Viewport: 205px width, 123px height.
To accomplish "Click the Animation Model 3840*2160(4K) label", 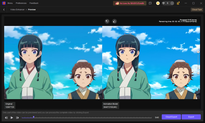I will (110, 106).
